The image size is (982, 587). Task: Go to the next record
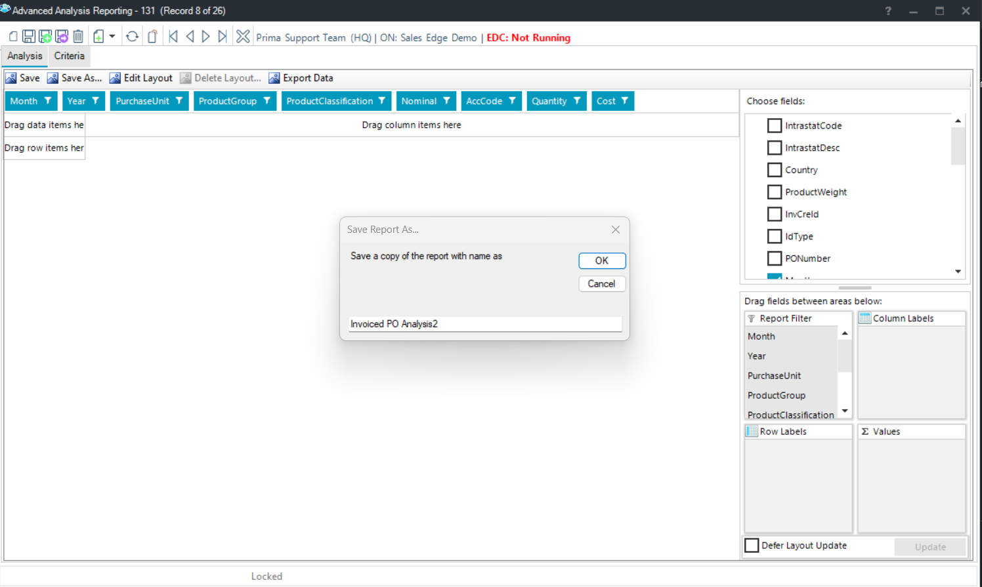tap(205, 37)
